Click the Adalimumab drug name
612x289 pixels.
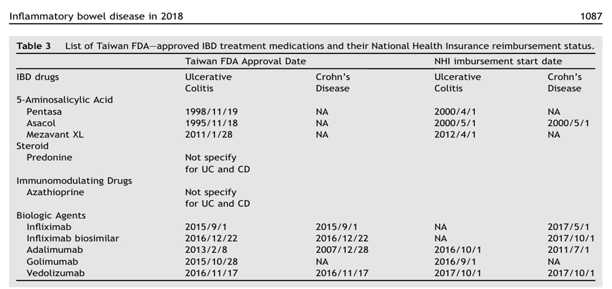(x=54, y=250)
